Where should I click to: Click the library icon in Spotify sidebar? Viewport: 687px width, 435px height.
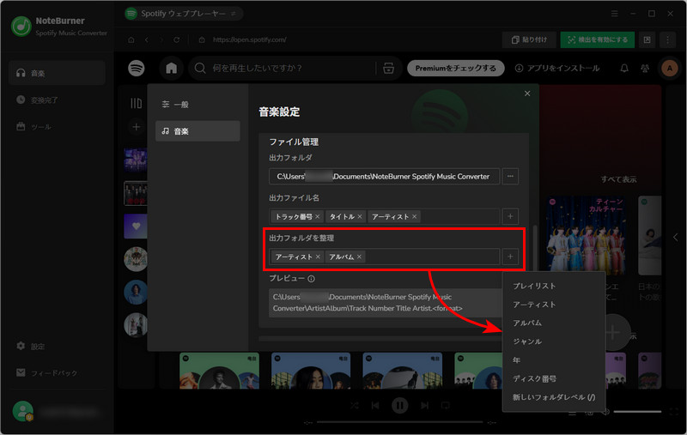(137, 103)
